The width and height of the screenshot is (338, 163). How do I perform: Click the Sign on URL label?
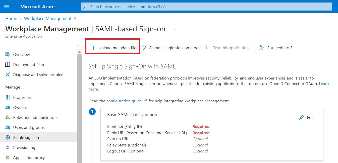118,139
